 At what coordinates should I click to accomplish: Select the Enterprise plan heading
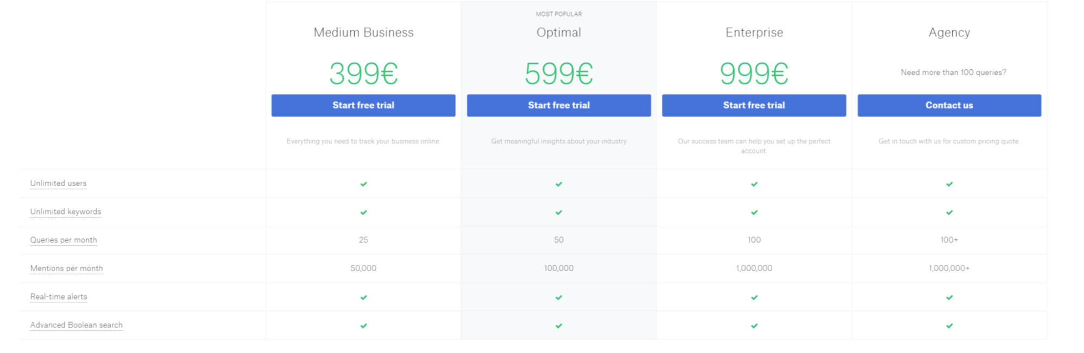754,32
